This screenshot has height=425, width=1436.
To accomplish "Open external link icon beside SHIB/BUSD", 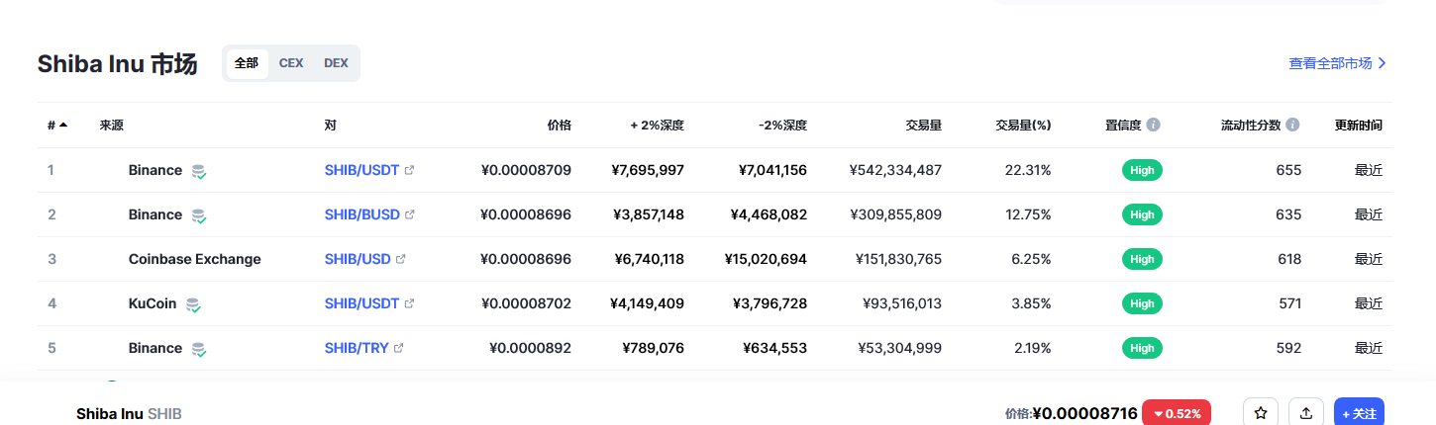I will pos(410,214).
